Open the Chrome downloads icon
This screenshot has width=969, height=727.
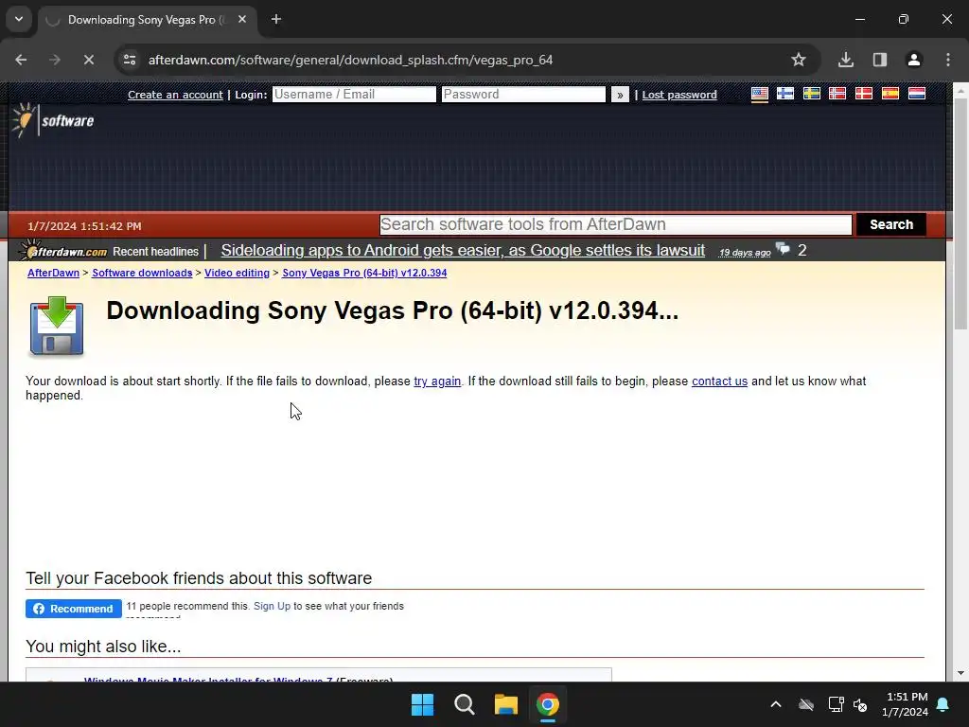(845, 60)
